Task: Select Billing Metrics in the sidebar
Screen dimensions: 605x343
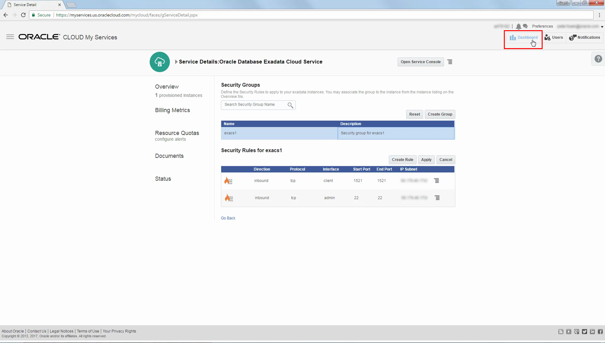Action: [x=172, y=110]
